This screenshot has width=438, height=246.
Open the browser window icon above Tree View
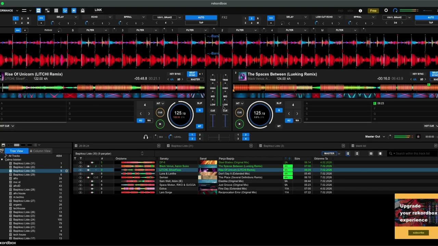click(3, 145)
